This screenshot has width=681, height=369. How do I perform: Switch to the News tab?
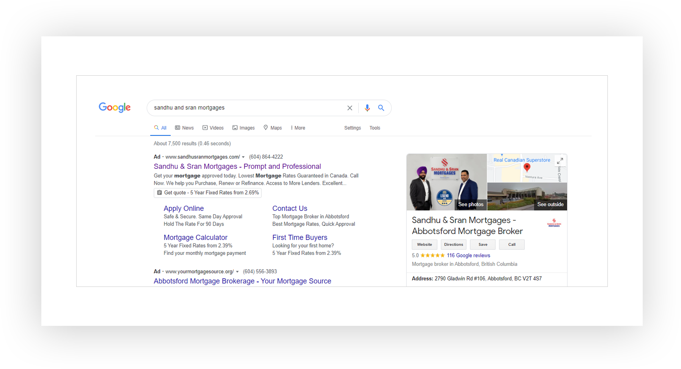pos(184,128)
